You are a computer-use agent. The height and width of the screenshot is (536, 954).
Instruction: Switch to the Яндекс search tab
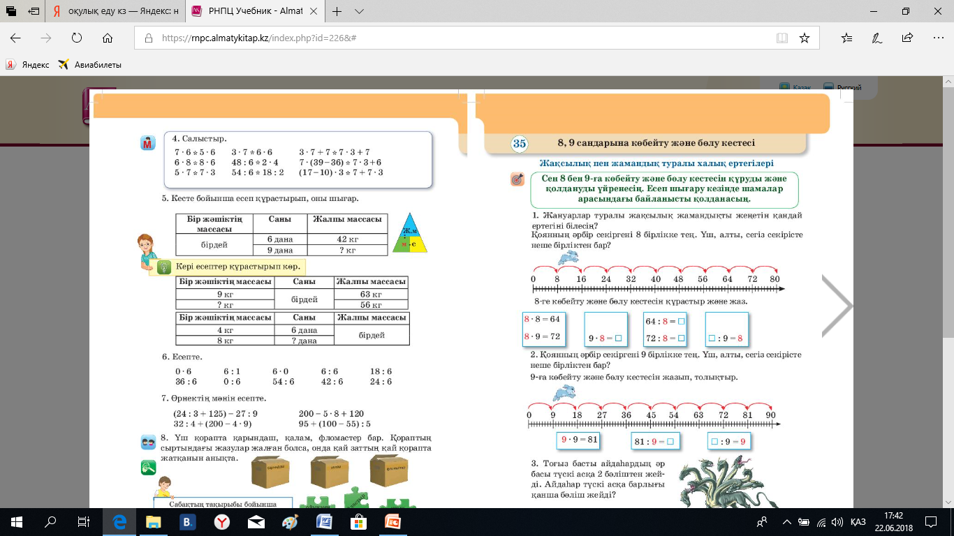pos(116,12)
